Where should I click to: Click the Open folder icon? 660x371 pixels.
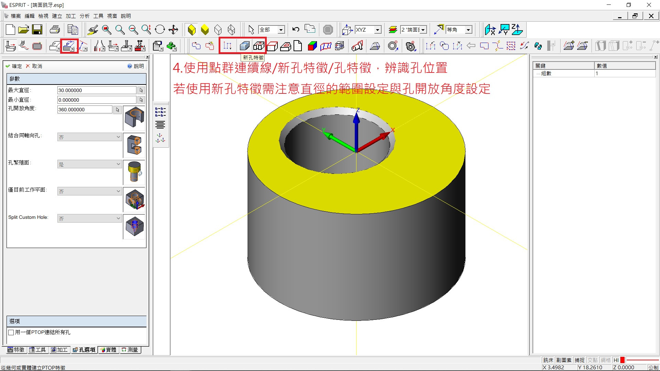click(x=23, y=30)
